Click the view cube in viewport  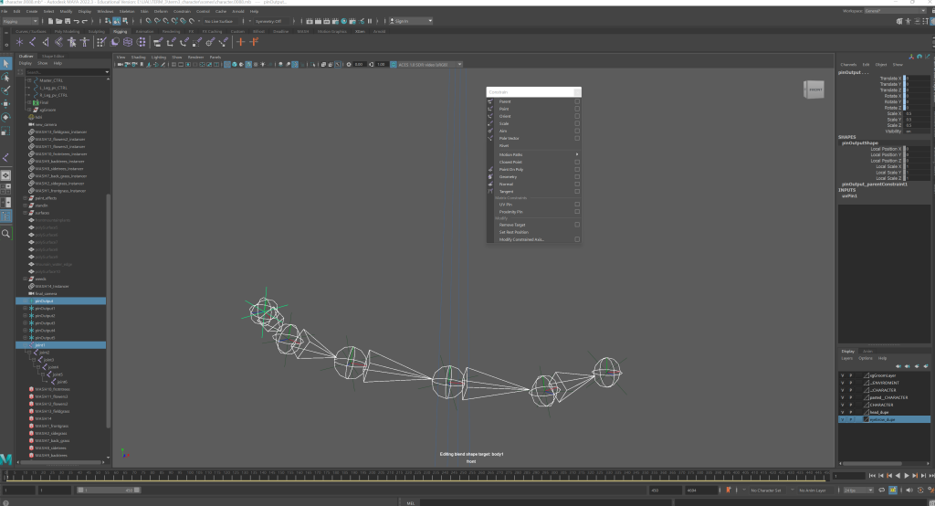point(814,90)
